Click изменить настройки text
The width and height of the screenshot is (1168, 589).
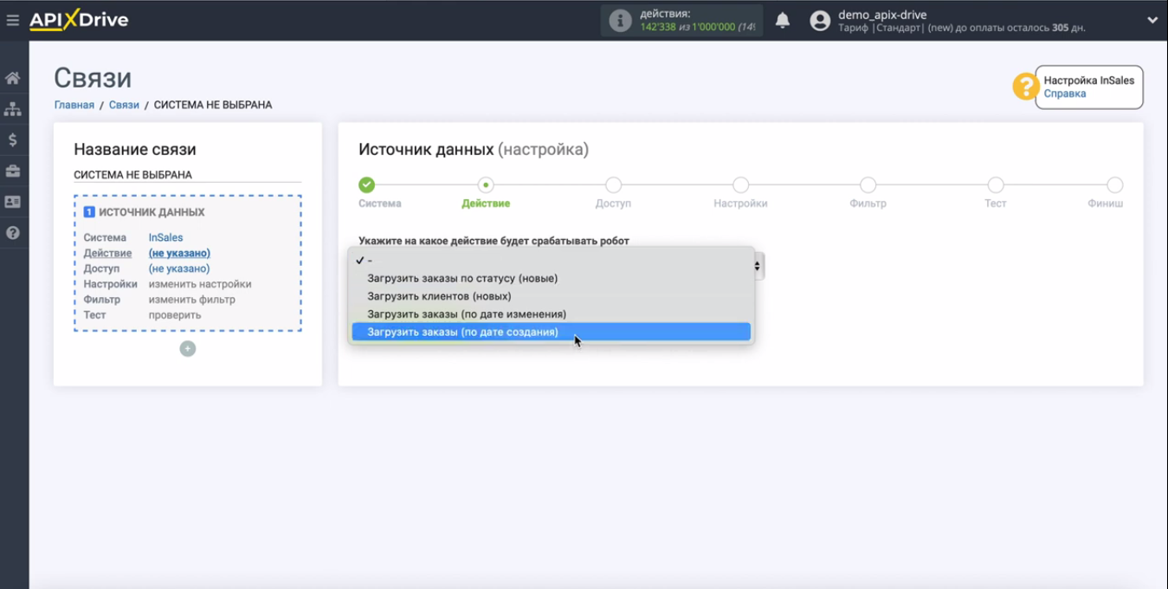200,284
